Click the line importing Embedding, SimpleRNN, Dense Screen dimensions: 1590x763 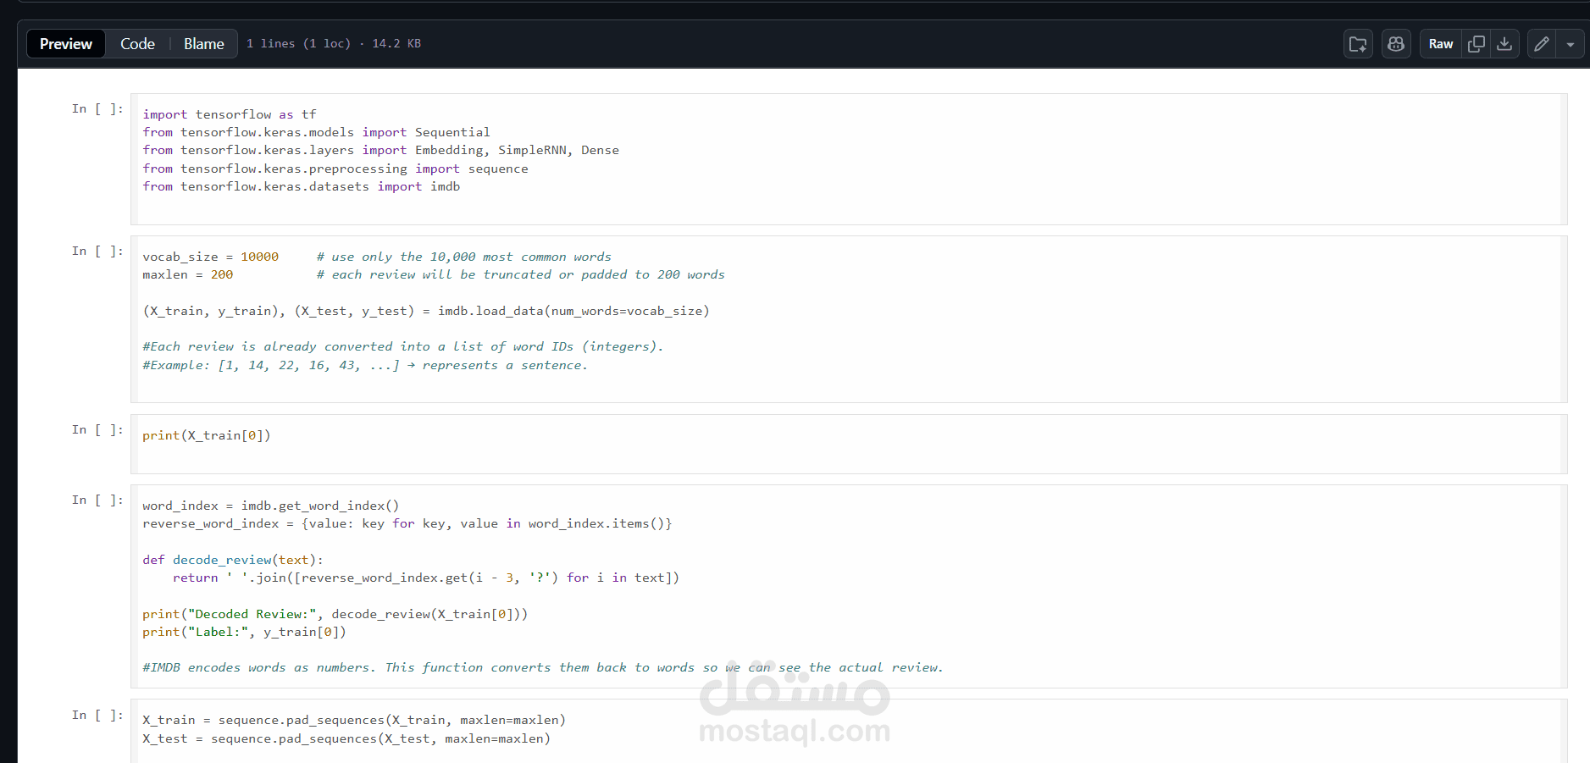coord(380,150)
